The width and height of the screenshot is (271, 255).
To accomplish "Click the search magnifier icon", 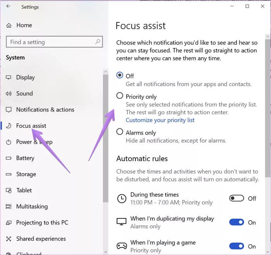I will [98, 42].
